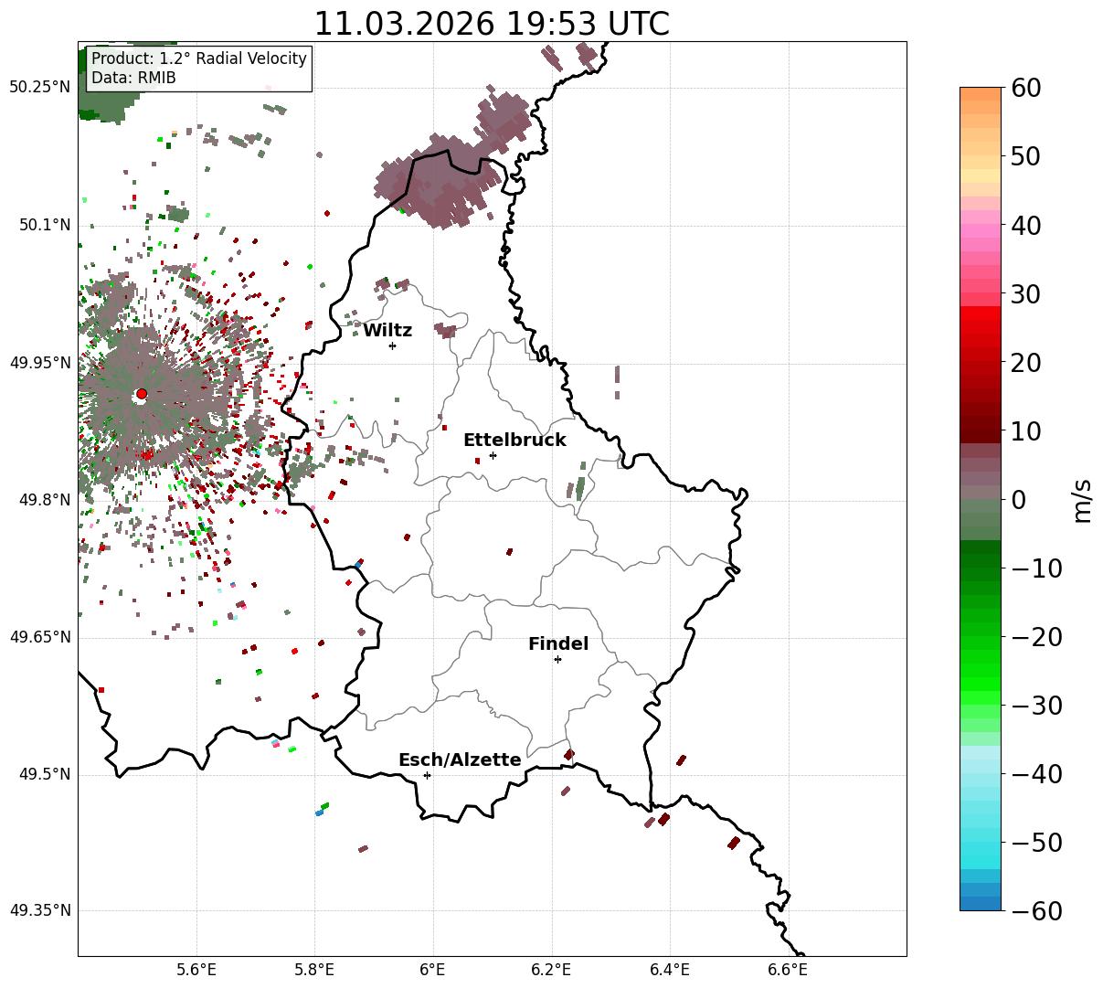Click the −60 colorbar tick label
This screenshot has height=988, width=1103.
(1036, 911)
